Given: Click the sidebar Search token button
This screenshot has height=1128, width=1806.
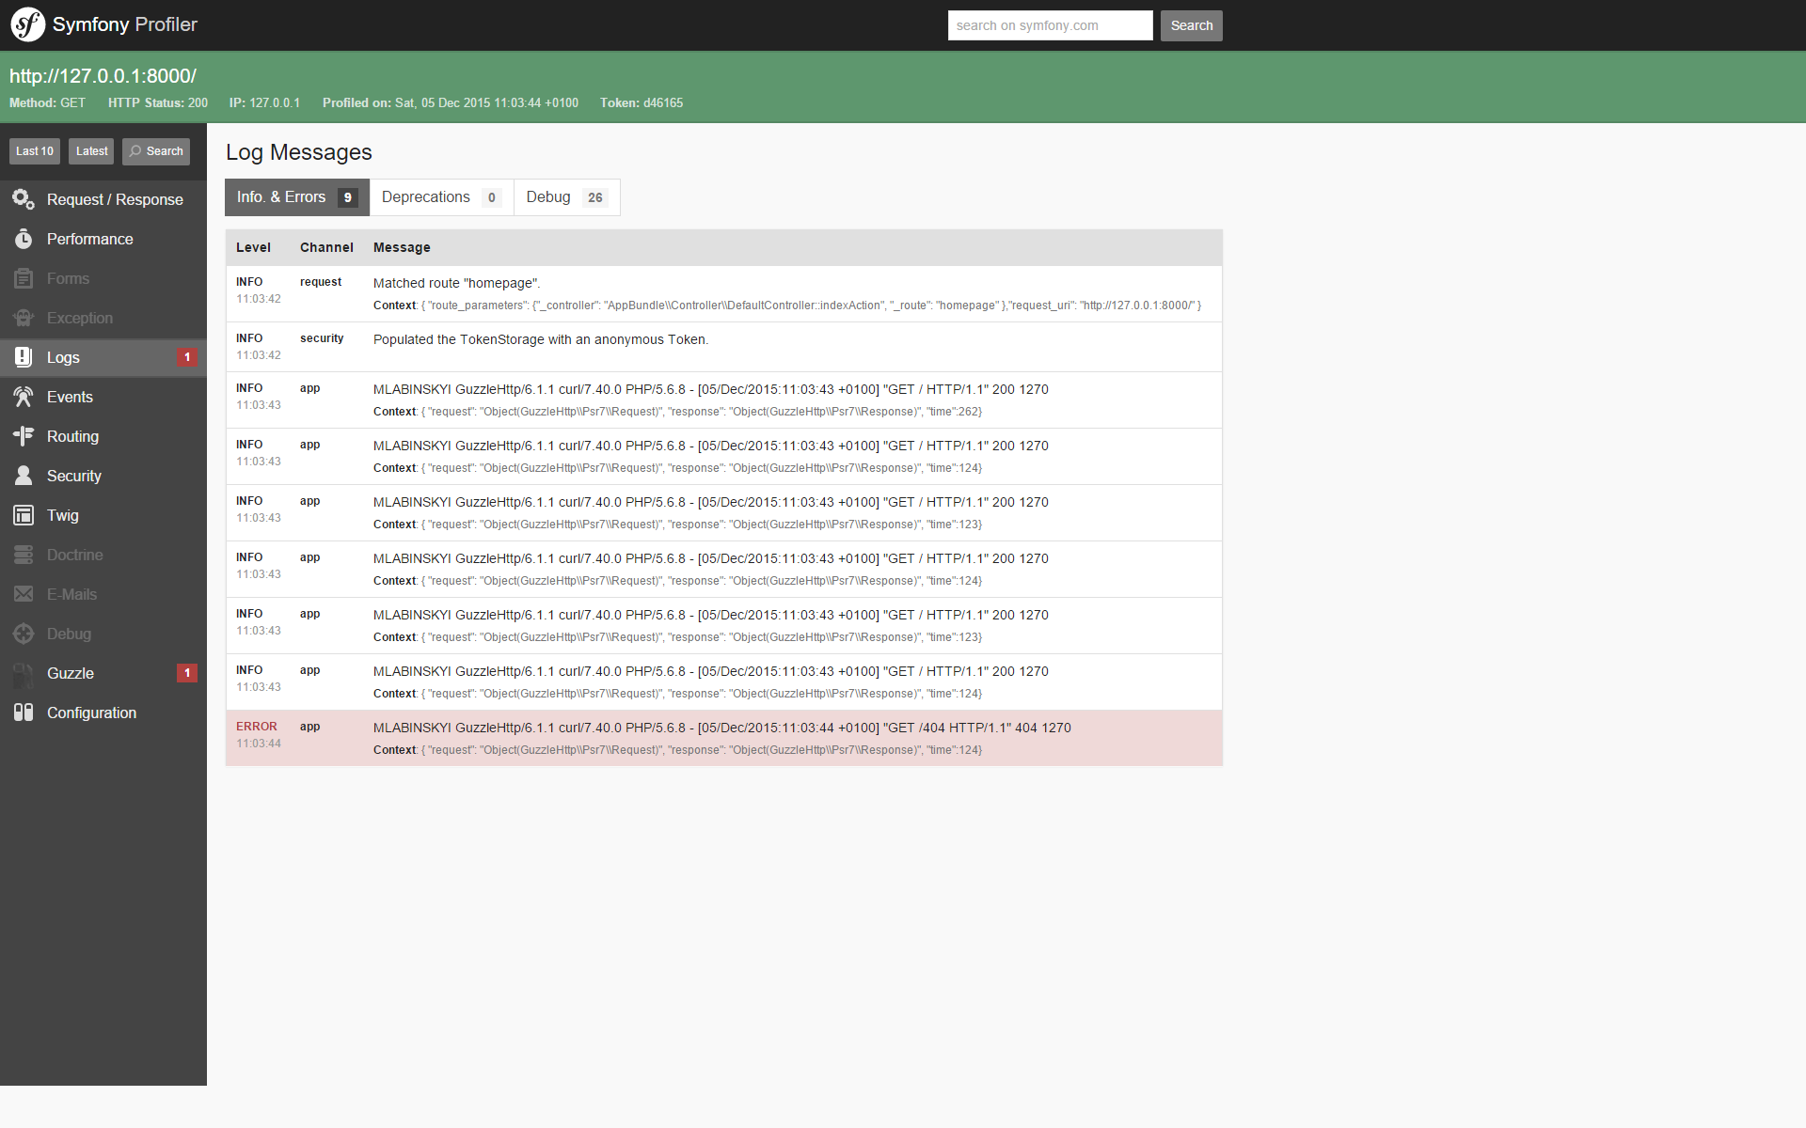Looking at the screenshot, I should pyautogui.click(x=156, y=151).
